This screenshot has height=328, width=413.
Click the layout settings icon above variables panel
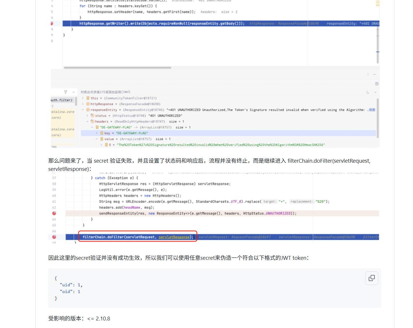[377, 84]
